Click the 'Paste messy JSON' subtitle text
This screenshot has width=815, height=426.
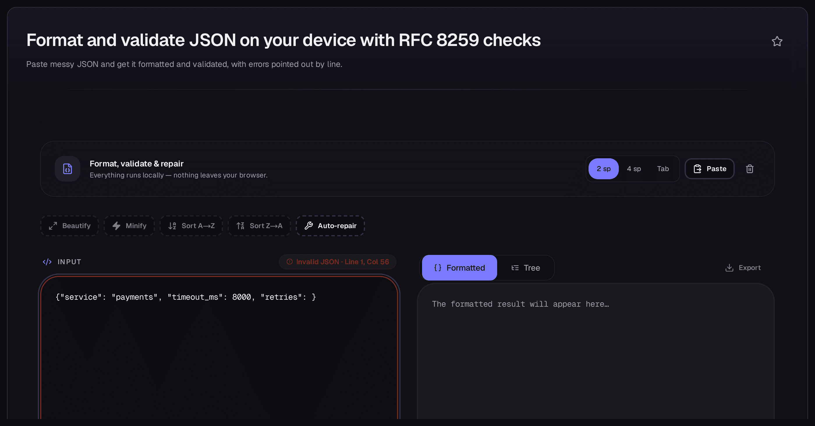[184, 64]
